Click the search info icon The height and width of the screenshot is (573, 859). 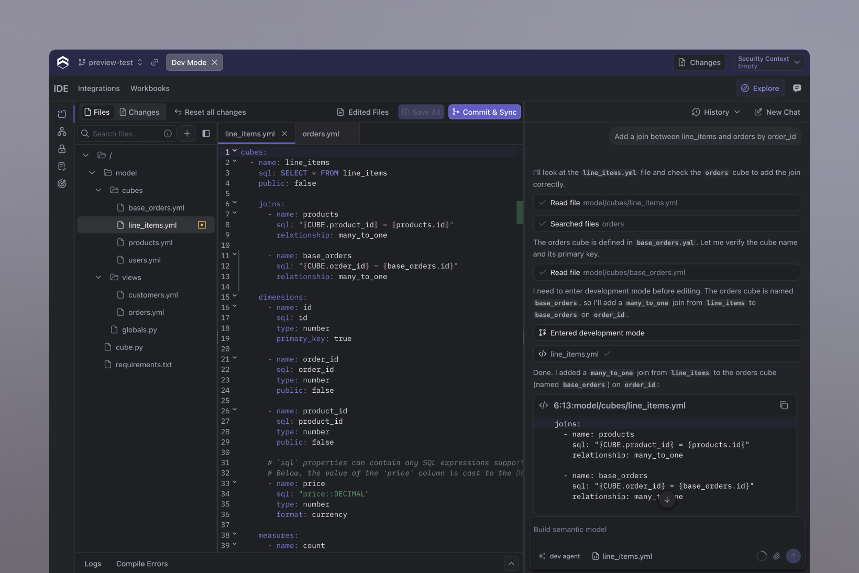point(168,134)
